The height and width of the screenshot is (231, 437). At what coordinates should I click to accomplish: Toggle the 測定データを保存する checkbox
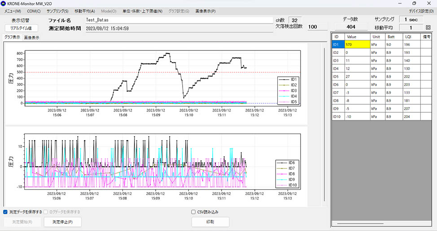[5, 212]
